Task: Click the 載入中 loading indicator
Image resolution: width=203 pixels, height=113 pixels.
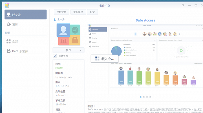Action: (x=105, y=59)
